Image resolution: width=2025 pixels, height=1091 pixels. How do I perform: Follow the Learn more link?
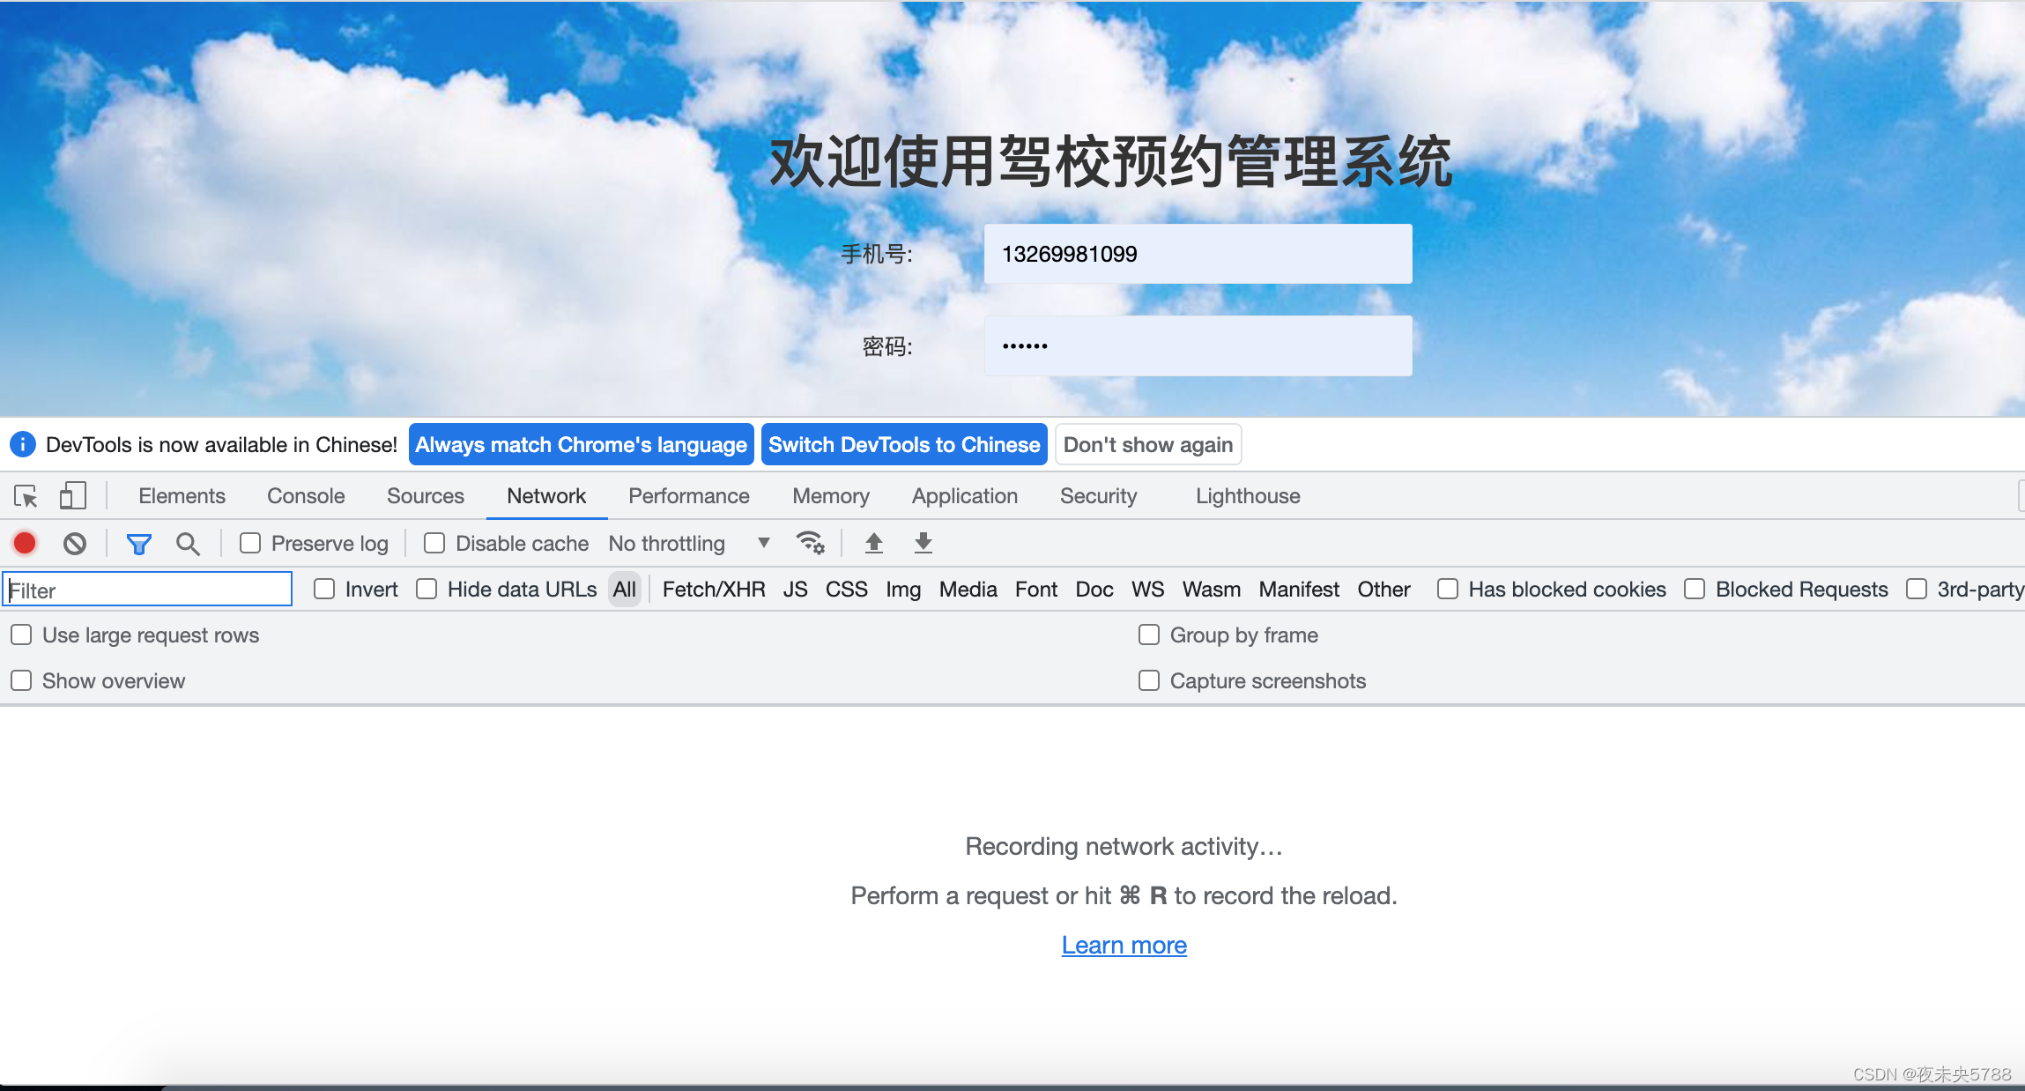coord(1124,946)
